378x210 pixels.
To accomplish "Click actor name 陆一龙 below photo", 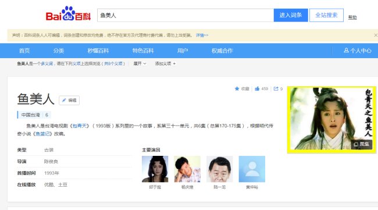I will [x=220, y=187].
